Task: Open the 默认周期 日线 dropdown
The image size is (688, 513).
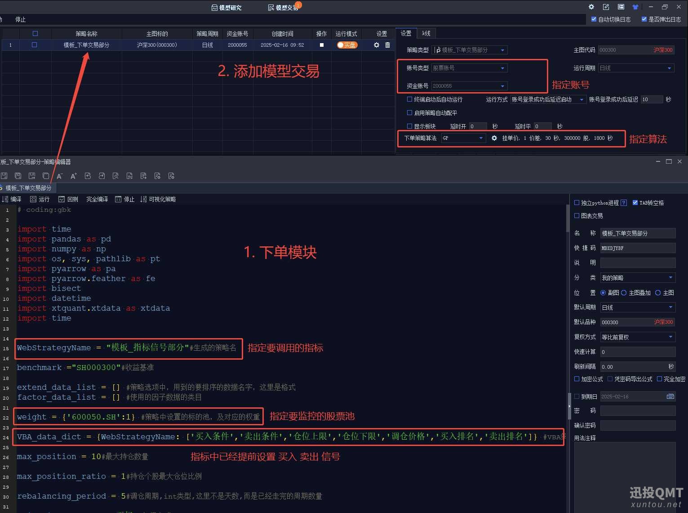Action: pos(638,308)
